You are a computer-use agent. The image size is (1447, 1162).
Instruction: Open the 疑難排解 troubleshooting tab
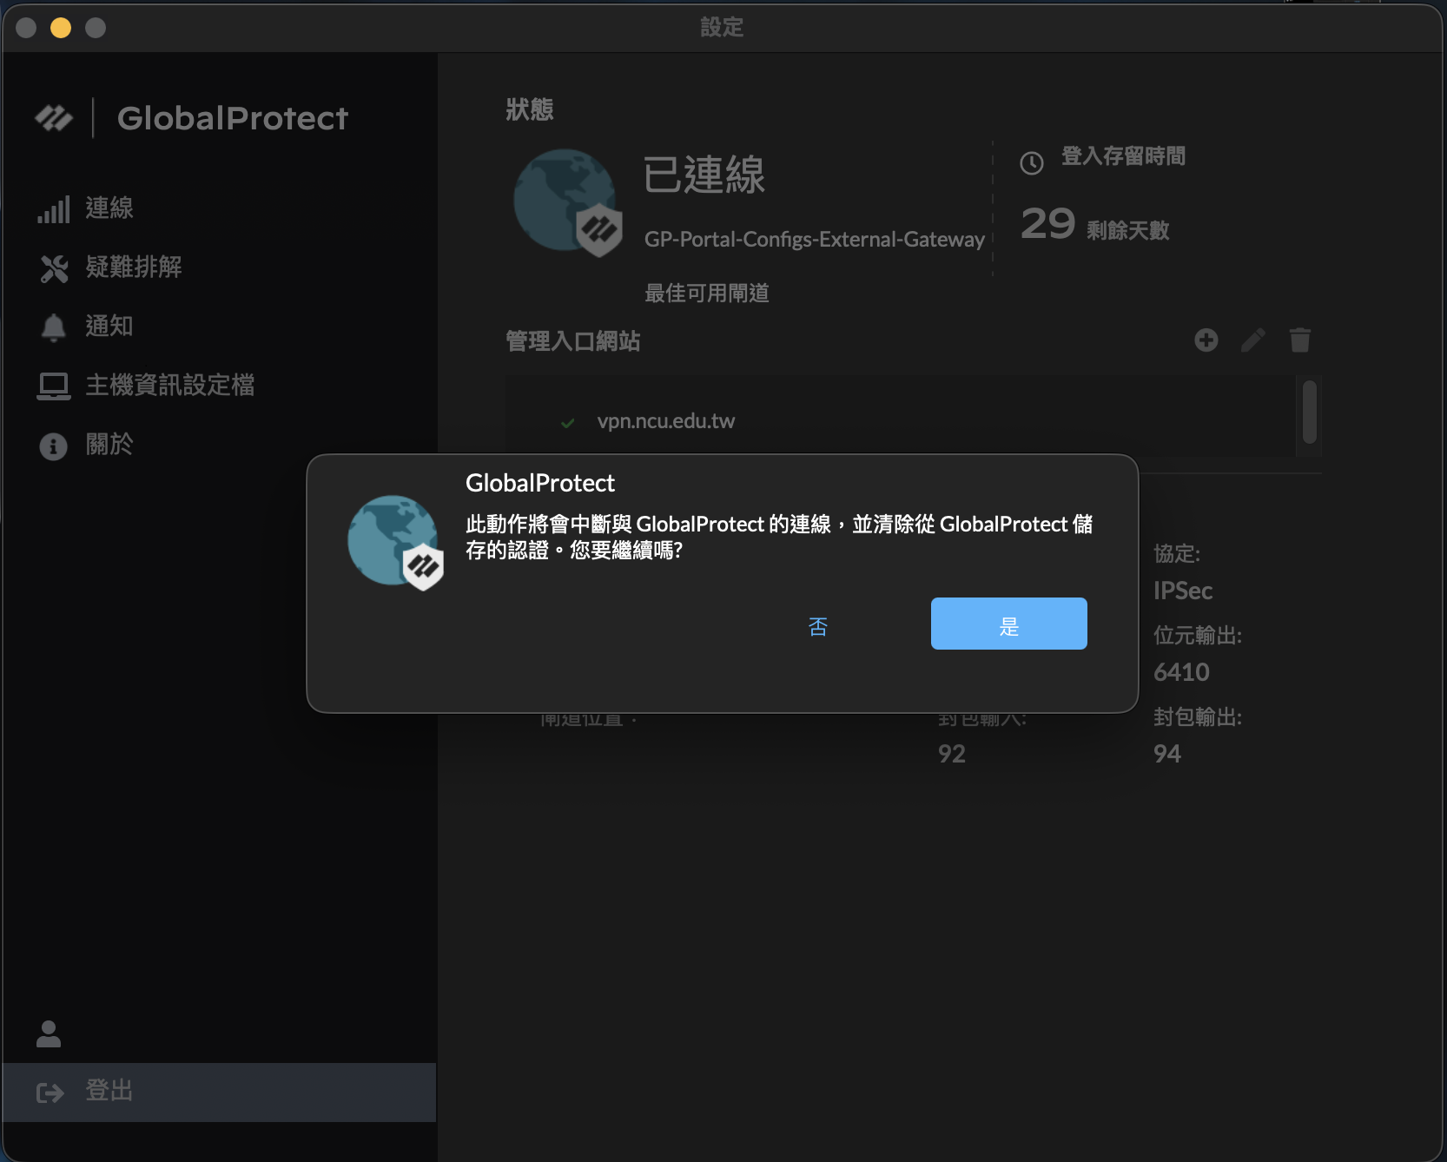click(x=134, y=267)
